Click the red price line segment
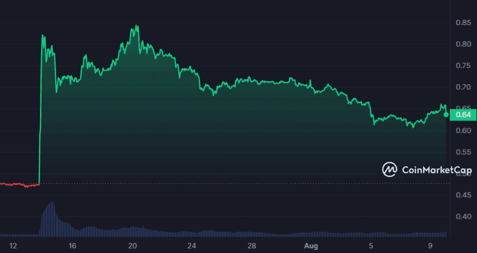This screenshot has height=253, width=477. (20, 185)
